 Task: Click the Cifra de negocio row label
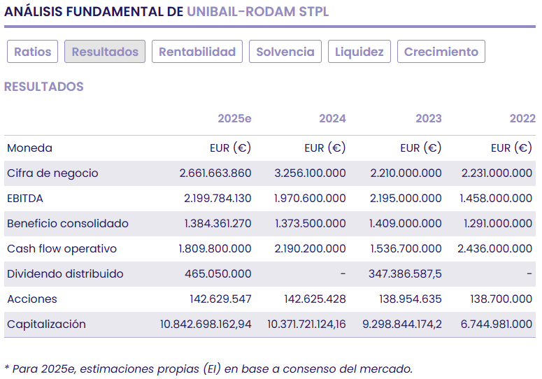click(x=52, y=173)
